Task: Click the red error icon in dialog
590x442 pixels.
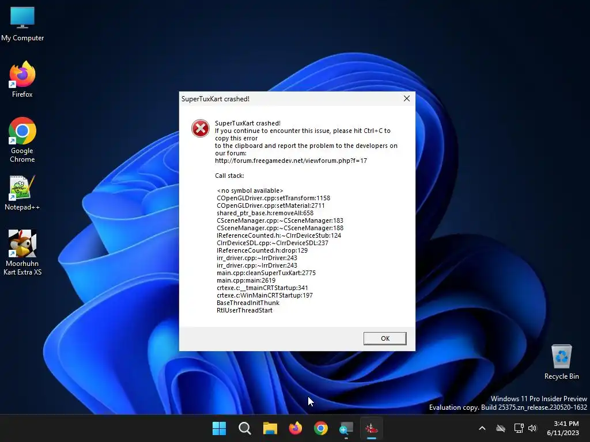Action: [200, 128]
